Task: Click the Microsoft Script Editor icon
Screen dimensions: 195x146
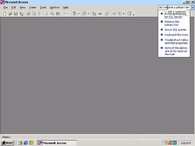Action: pyautogui.click(x=100, y=14)
